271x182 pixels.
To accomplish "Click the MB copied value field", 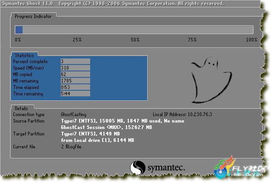I will point(75,74).
